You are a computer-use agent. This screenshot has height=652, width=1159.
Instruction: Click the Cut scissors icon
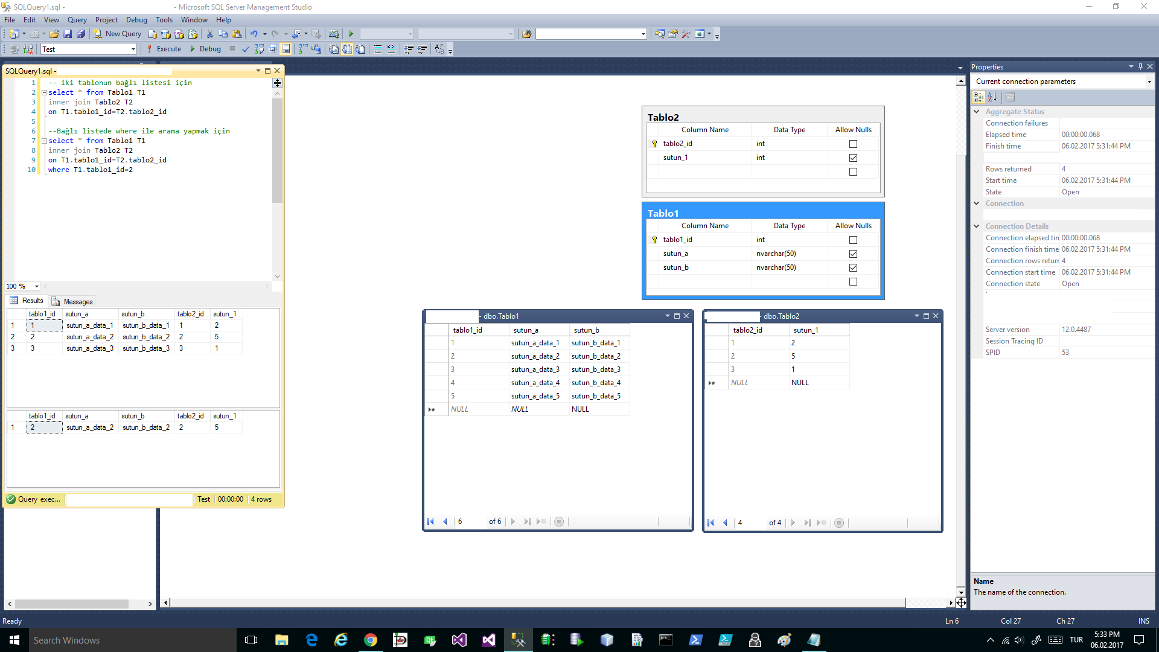pyautogui.click(x=209, y=34)
